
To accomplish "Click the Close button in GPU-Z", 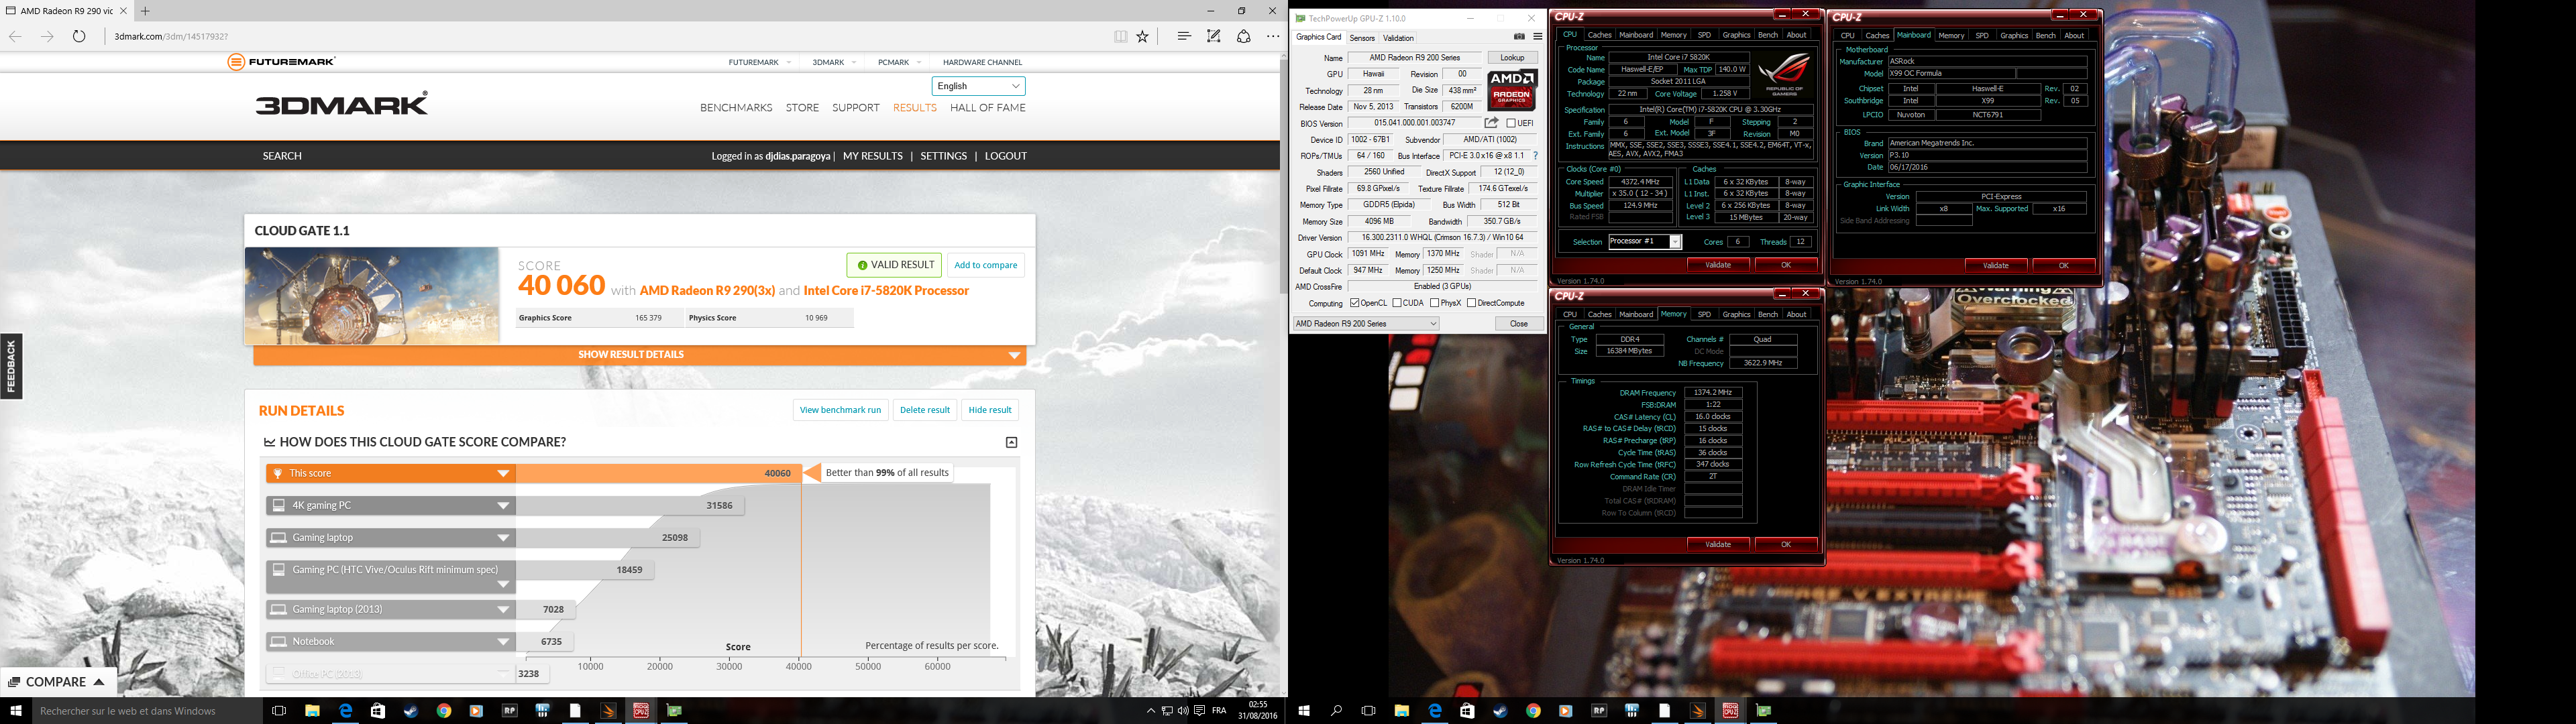I will coord(1519,324).
